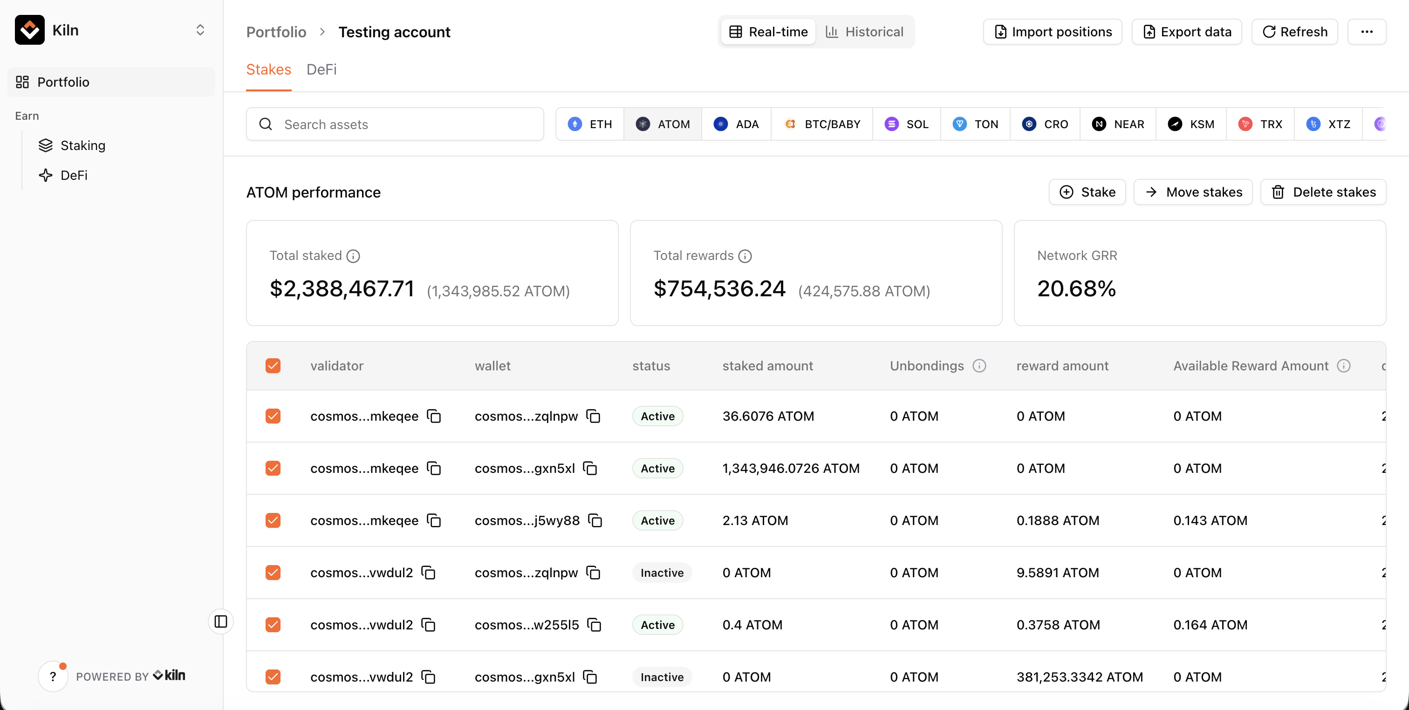The image size is (1409, 710).
Task: Open help question mark button
Action: [x=53, y=676]
